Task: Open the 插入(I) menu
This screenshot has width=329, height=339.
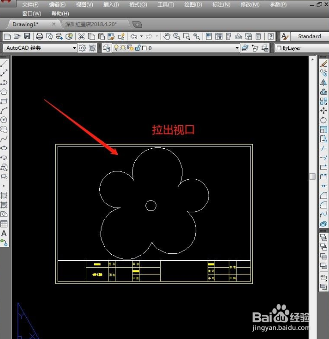Action: 111,5
